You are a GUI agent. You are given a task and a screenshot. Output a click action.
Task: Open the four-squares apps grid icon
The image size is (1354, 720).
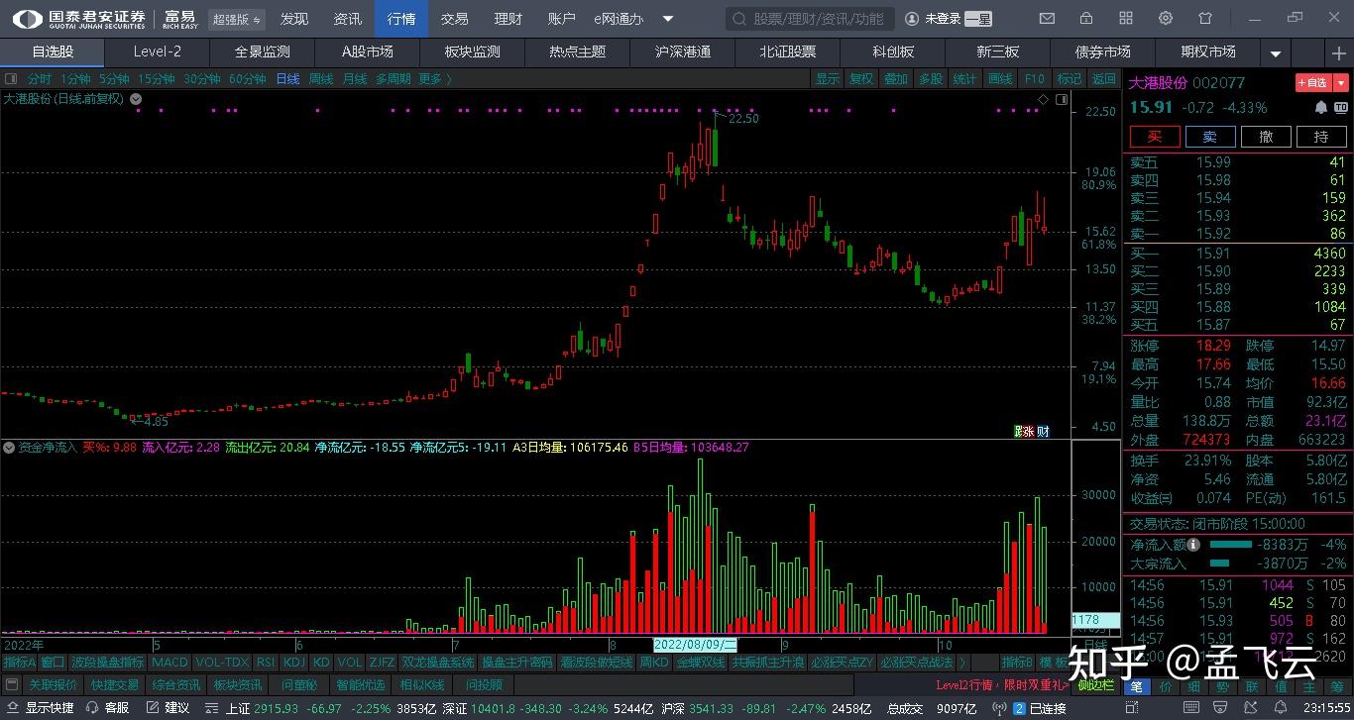pyautogui.click(x=1125, y=19)
